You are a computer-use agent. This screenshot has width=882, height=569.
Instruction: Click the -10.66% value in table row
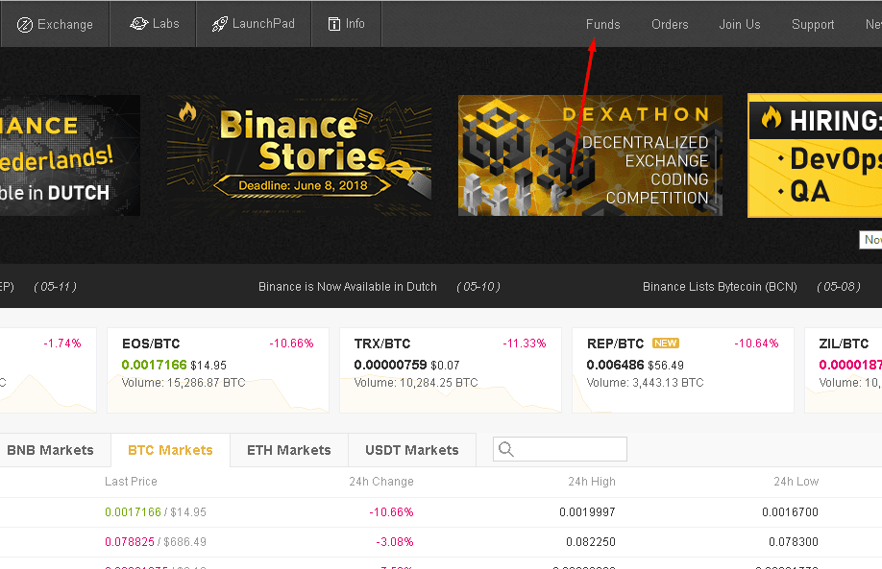[x=391, y=512]
